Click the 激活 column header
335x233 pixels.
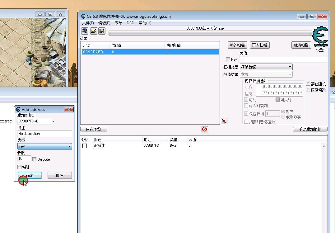point(85,140)
